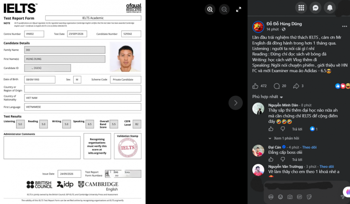Click the Date of Birth 08/09/1993 field
Screen dimensions: 350x204
[x=40, y=80]
